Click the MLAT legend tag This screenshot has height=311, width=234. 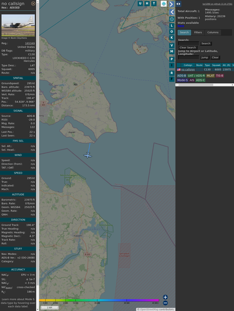click(x=210, y=76)
